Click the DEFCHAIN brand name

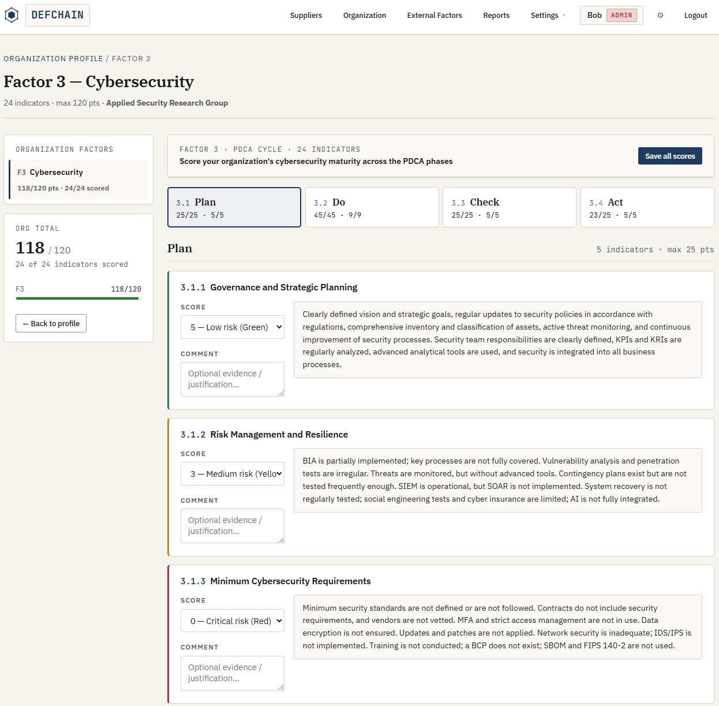coord(58,15)
